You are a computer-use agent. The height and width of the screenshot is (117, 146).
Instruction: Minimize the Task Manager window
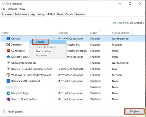pyautogui.click(x=120, y=3)
